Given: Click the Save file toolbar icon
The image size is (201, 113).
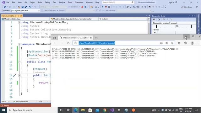Looking at the screenshot, I should 22,7.
